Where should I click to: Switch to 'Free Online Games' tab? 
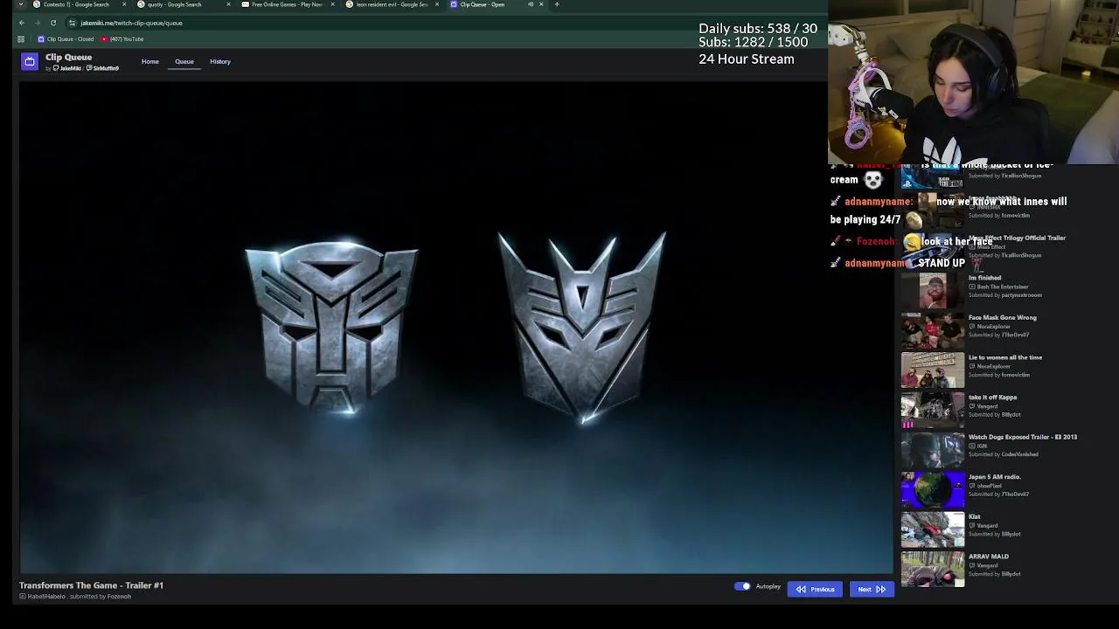click(x=287, y=4)
